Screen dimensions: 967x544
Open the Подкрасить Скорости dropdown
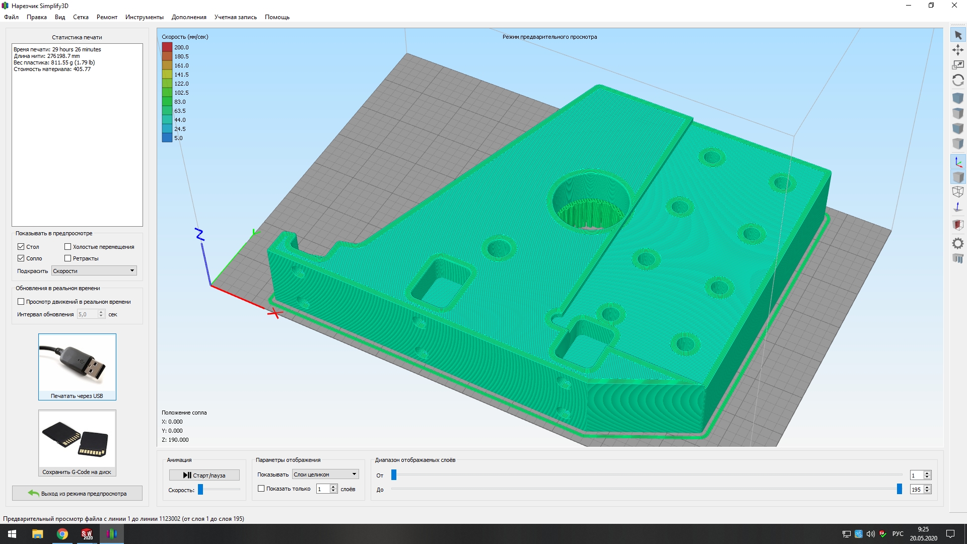[x=94, y=271]
